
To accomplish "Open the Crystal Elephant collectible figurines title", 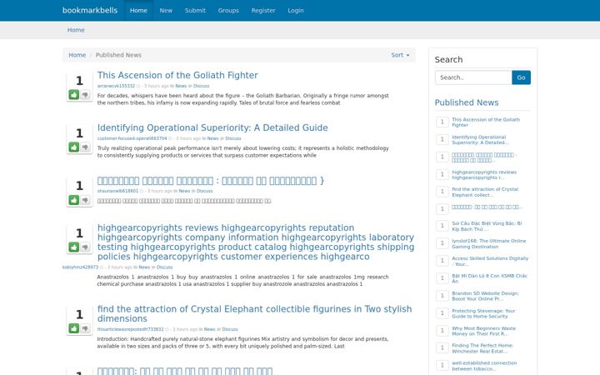I will tap(254, 313).
